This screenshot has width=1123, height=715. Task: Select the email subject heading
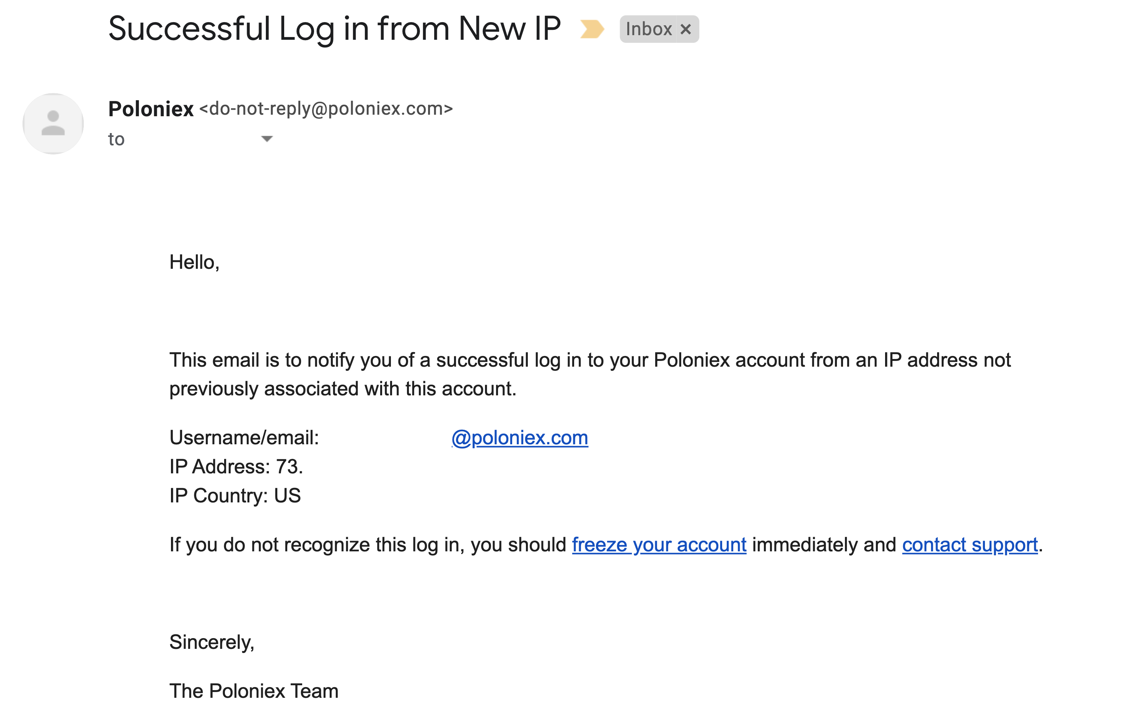pyautogui.click(x=334, y=29)
